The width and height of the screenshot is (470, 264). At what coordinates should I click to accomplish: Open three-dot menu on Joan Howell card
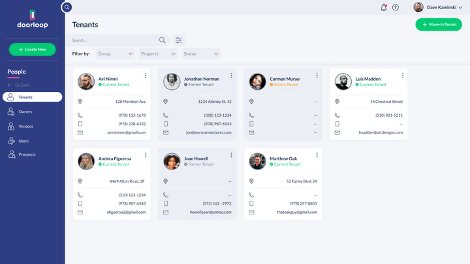231,155
